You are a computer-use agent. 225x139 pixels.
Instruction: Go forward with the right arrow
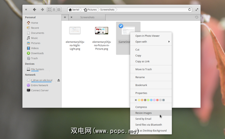[42, 10]
